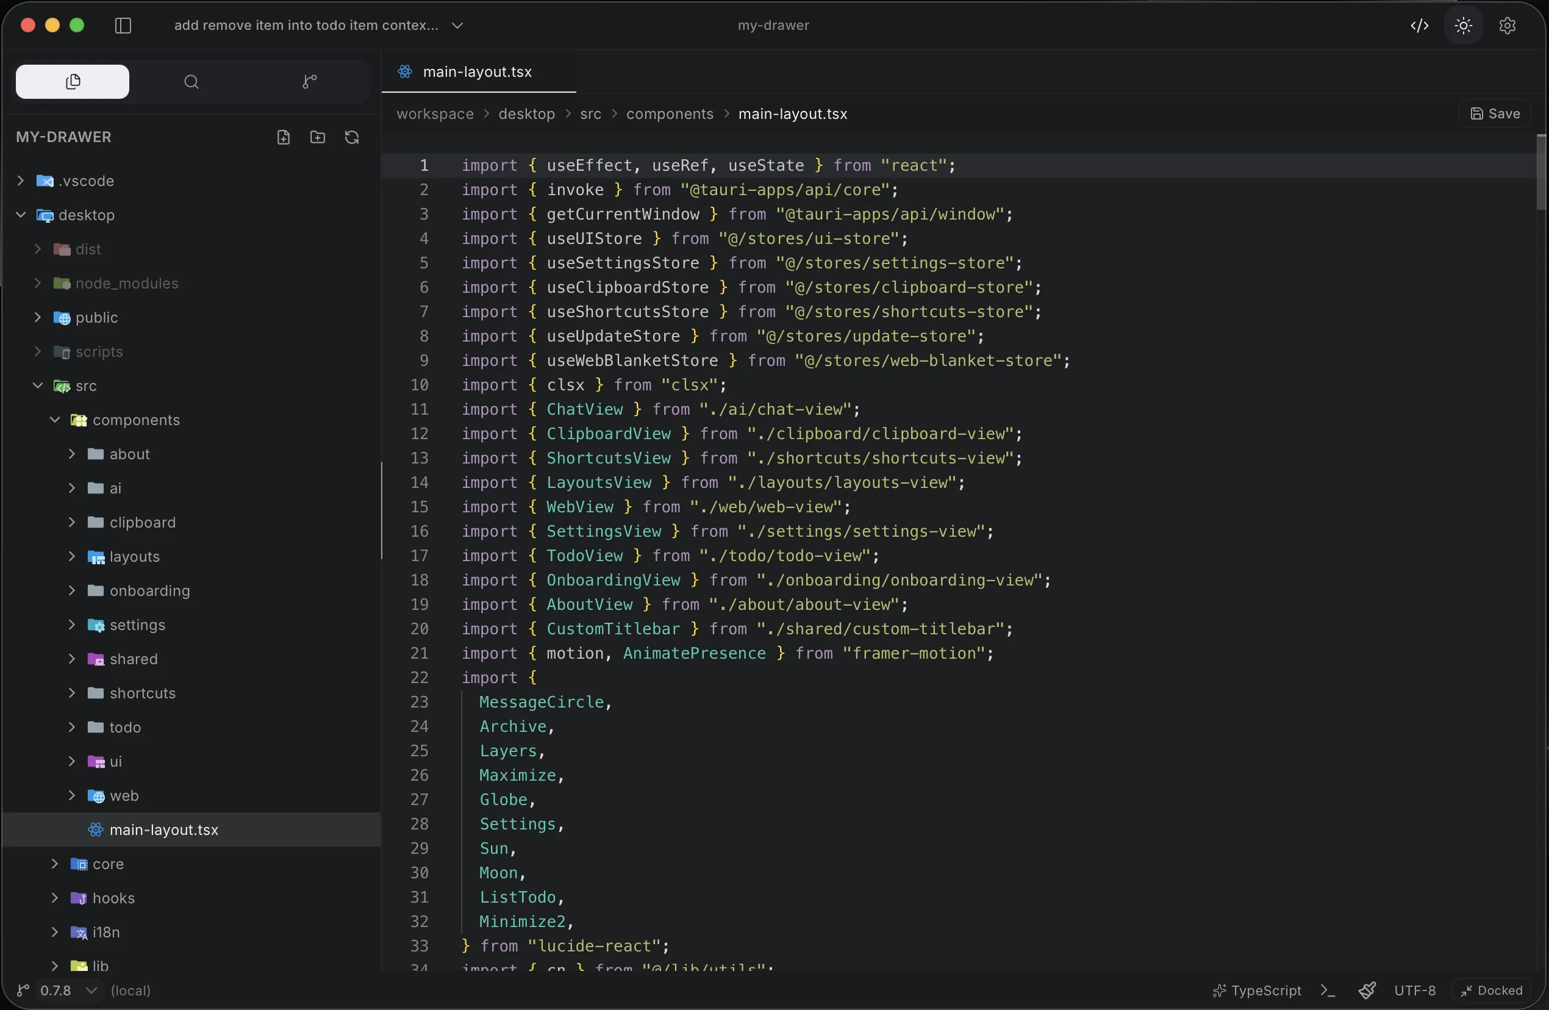This screenshot has height=1010, width=1549.
Task: Open the source control branch panel
Action: (310, 82)
